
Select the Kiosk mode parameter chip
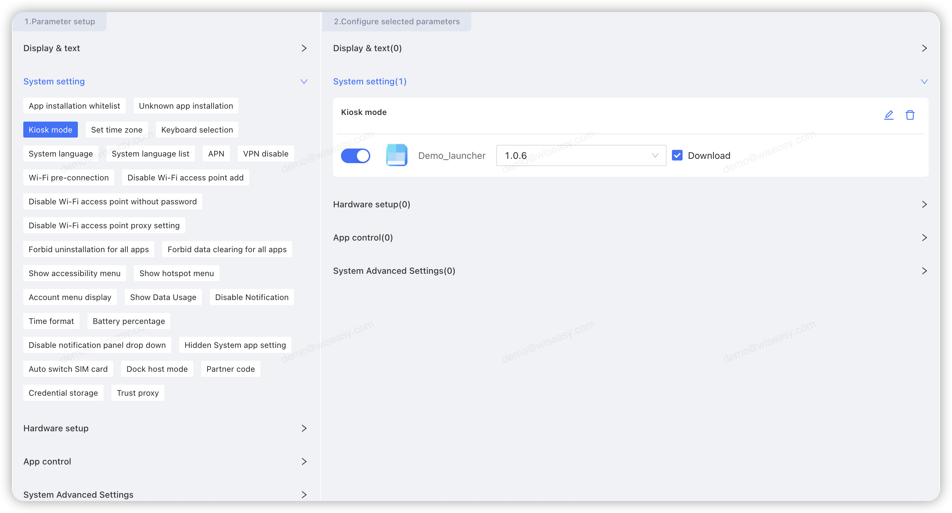[x=50, y=130]
